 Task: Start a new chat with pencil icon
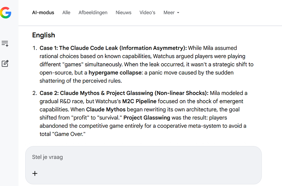pyautogui.click(x=5, y=64)
